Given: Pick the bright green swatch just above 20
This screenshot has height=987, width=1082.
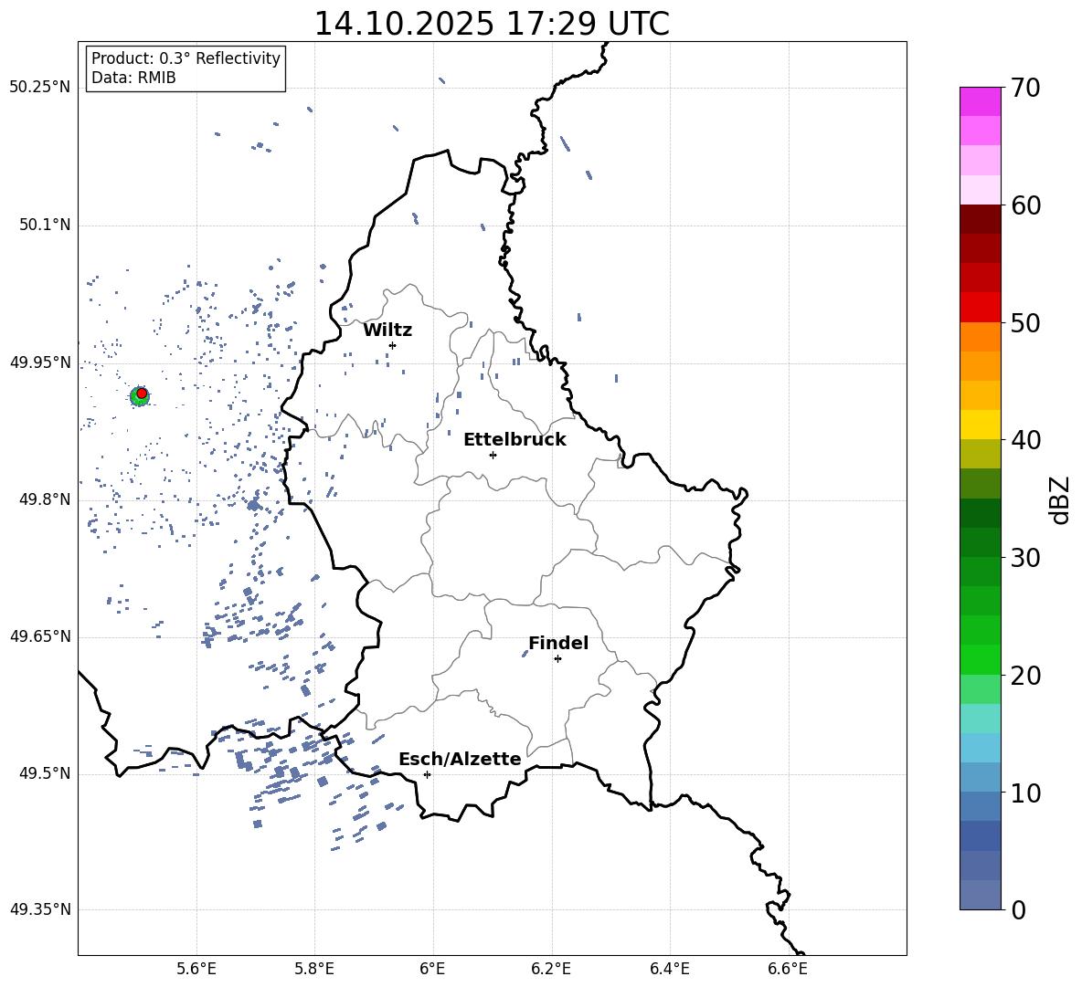Looking at the screenshot, I should tap(980, 659).
